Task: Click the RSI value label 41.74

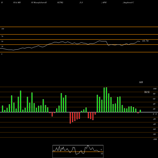Action: tap(145, 41)
